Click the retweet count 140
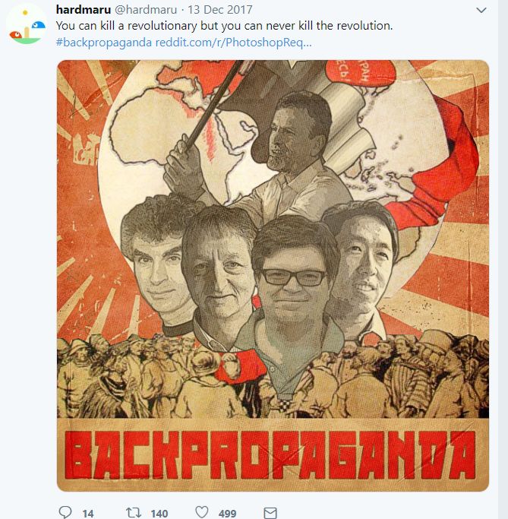The width and height of the screenshot is (508, 519). click(159, 513)
